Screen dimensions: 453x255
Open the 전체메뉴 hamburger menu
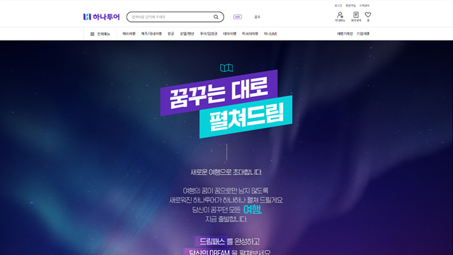(x=100, y=34)
